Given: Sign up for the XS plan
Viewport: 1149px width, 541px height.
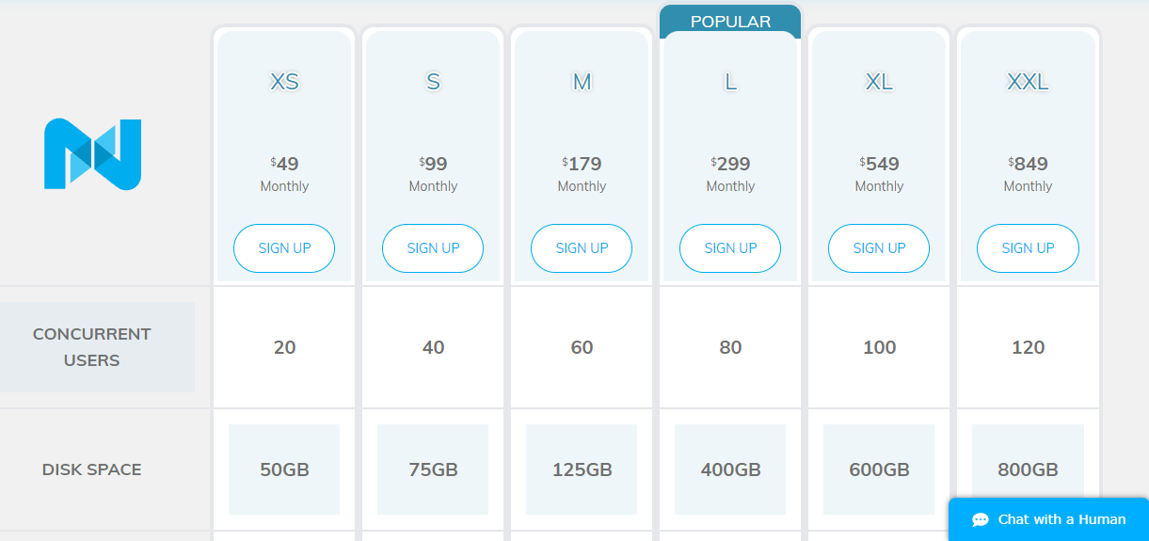Looking at the screenshot, I should 284,248.
